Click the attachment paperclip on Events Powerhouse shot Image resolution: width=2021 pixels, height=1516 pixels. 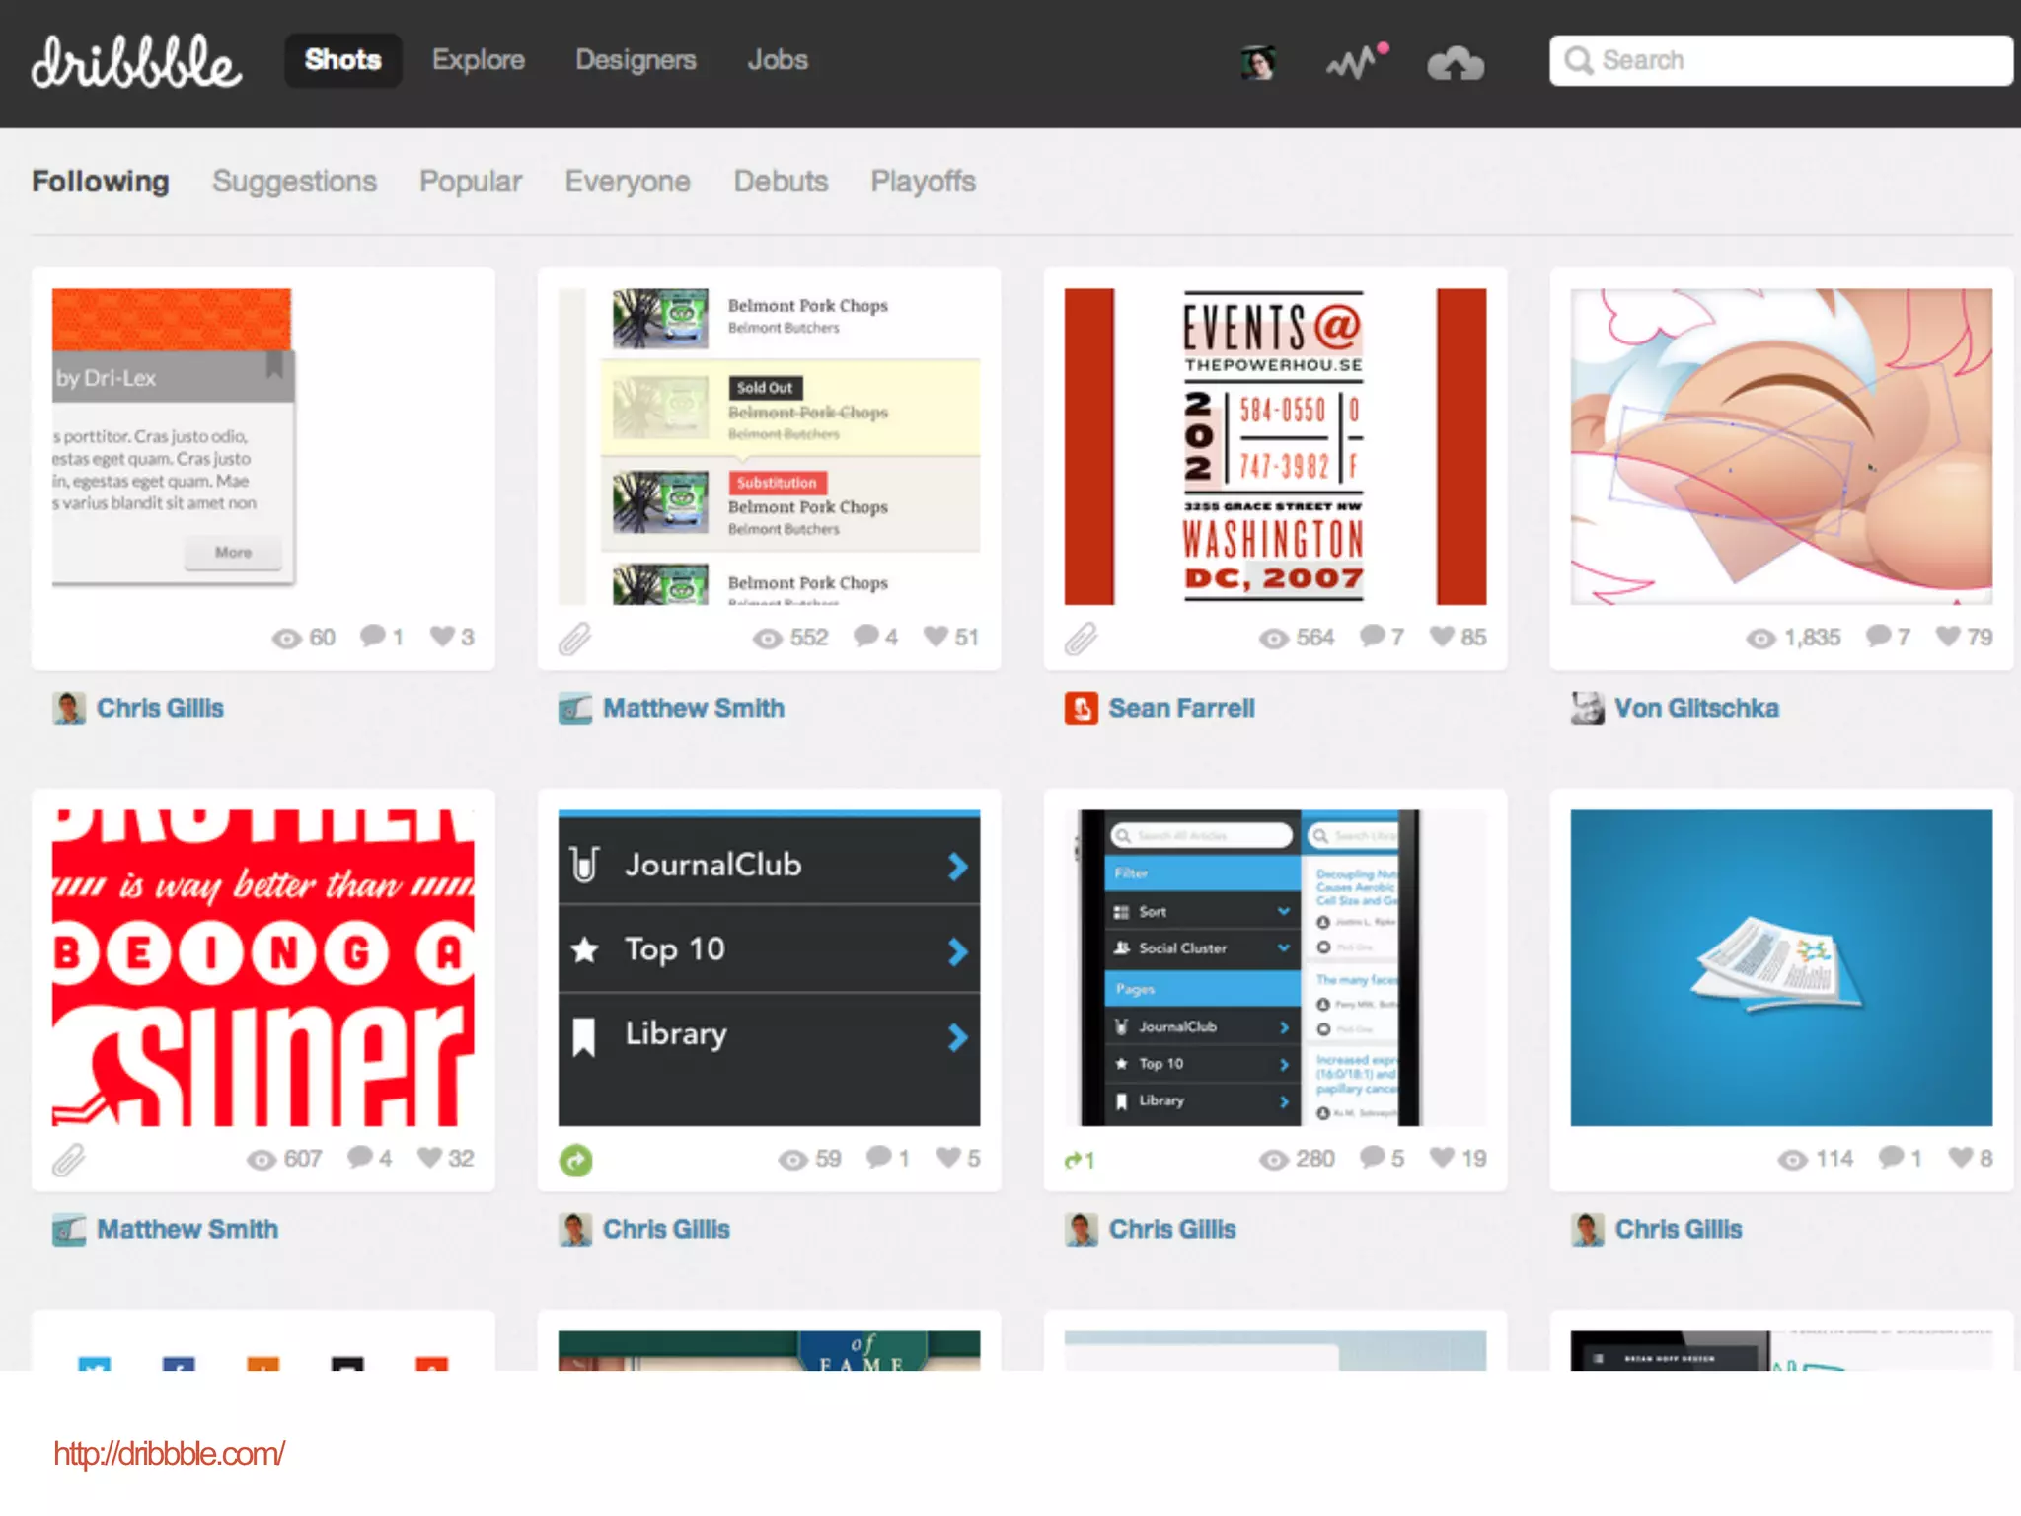1081,639
